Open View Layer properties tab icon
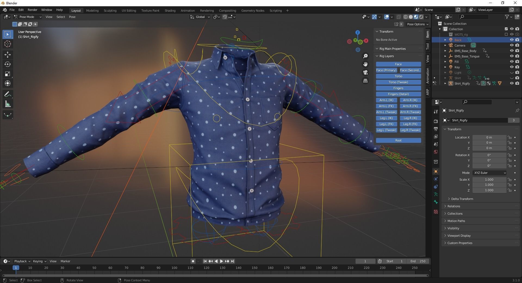Screen dimensions: 522x283 tap(436, 136)
